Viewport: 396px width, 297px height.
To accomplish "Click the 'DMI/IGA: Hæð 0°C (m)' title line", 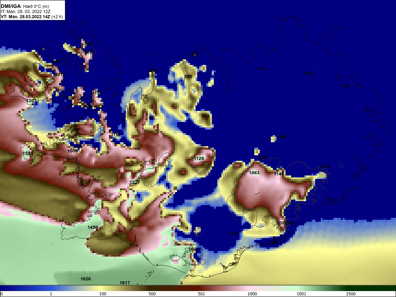I will (x=25, y=6).
